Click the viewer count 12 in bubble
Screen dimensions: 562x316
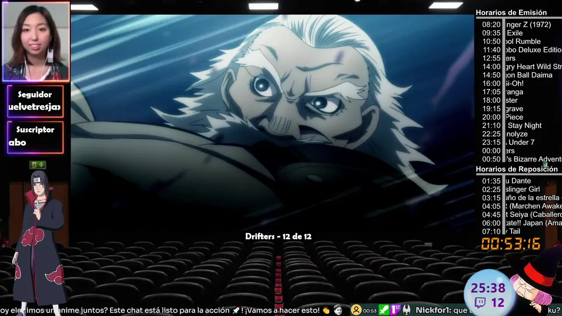(x=497, y=303)
